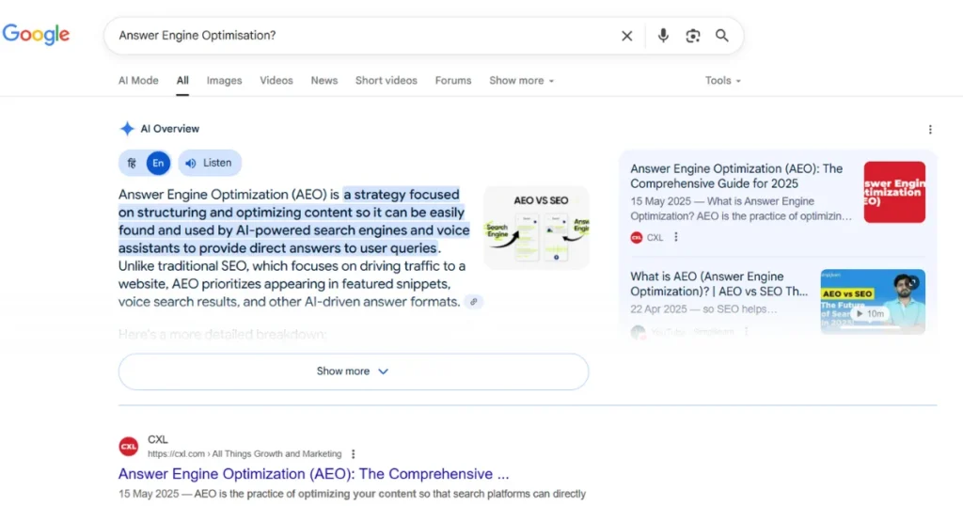
Task: Submit search with magnifier icon
Action: click(722, 36)
